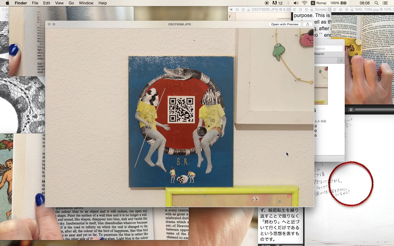Click the share button in Quick Look
The height and width of the screenshot is (246, 394).
(x=308, y=24)
